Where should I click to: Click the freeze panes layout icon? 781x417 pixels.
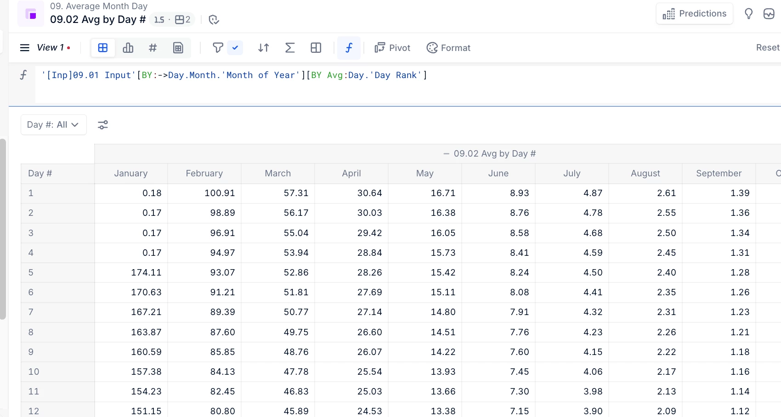point(316,48)
